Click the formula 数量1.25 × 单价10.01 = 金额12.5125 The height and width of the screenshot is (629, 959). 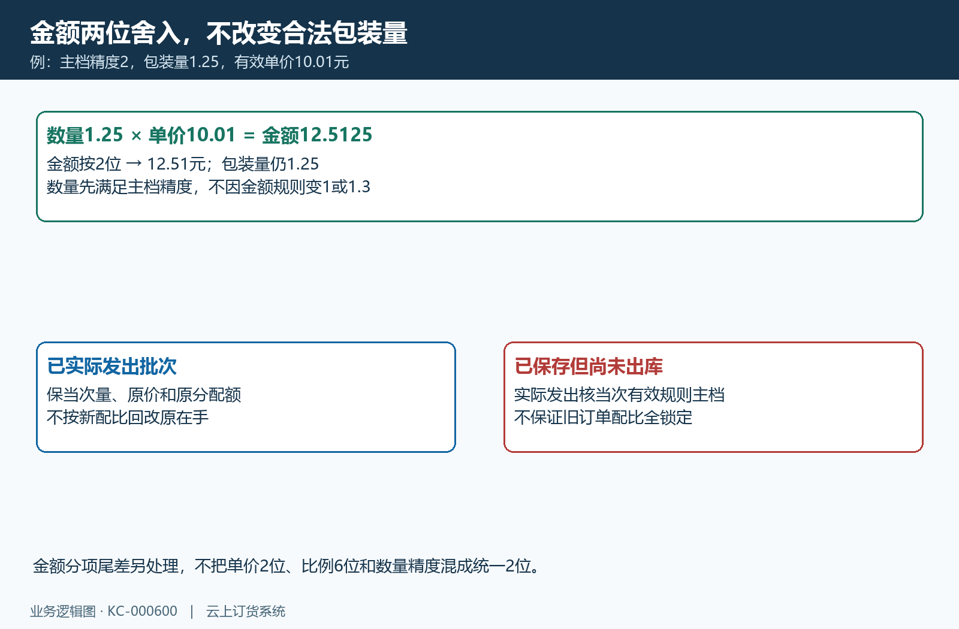tap(210, 135)
